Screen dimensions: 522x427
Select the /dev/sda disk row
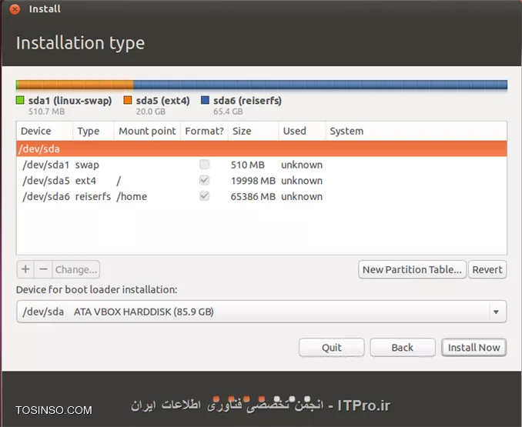click(262, 148)
